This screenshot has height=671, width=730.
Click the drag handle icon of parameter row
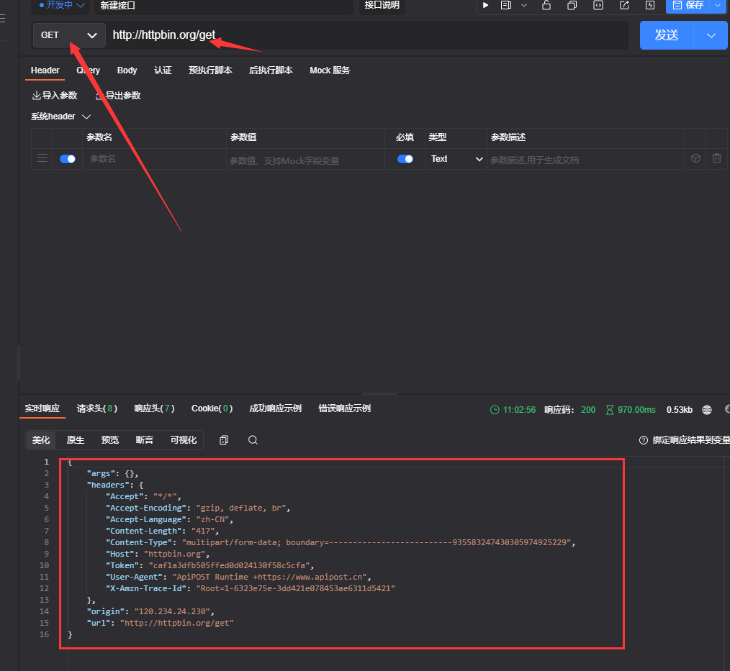pyautogui.click(x=42, y=158)
